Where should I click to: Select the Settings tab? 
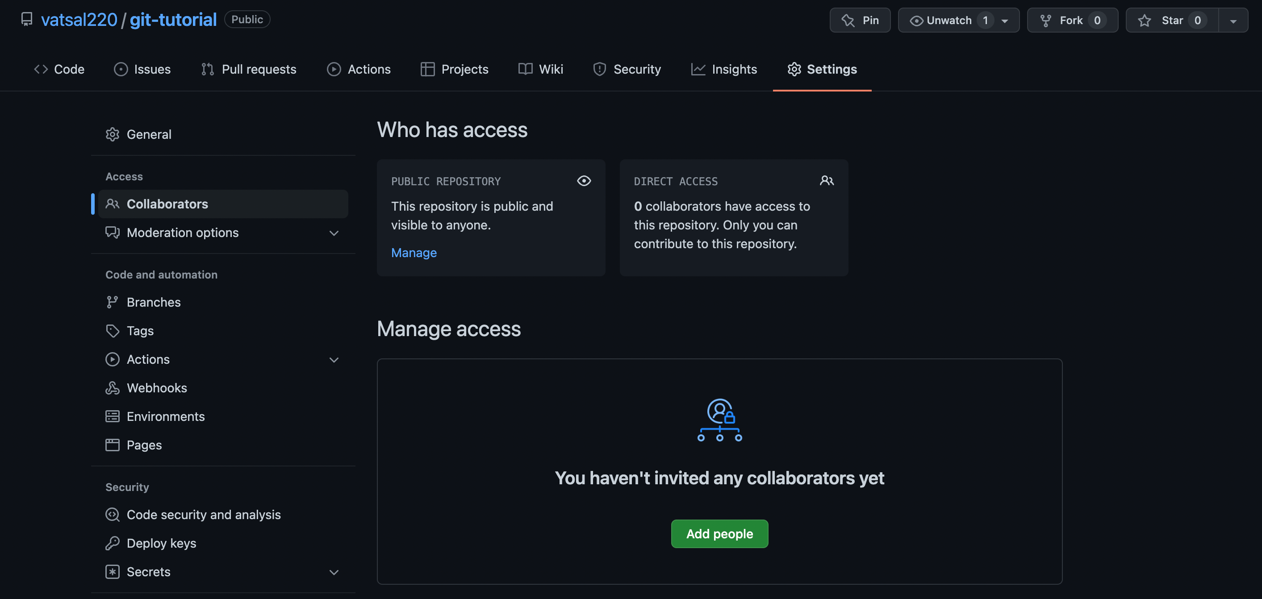point(822,69)
